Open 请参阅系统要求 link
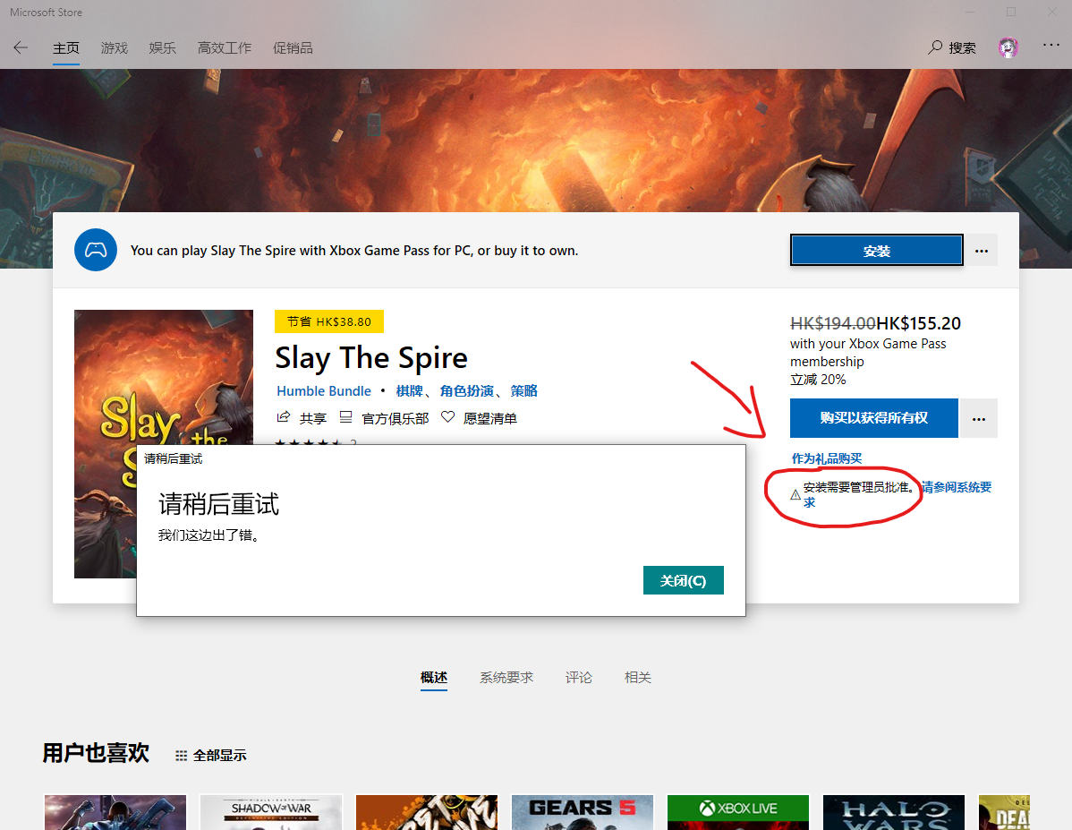1072x830 pixels. 957,487
